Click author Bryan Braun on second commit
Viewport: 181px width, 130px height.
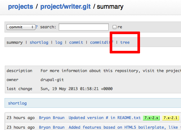52,127
